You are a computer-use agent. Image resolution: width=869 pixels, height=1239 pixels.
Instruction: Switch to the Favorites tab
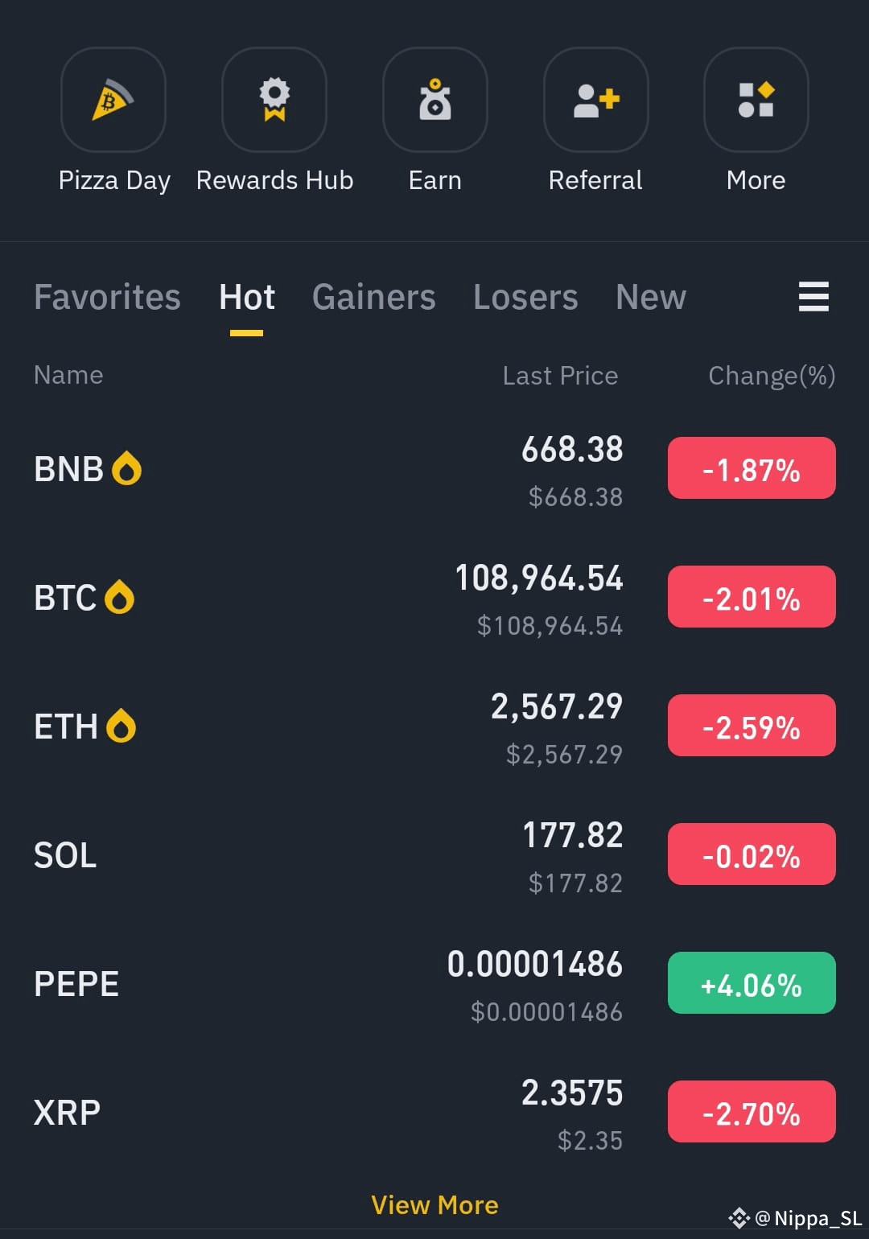(x=107, y=297)
